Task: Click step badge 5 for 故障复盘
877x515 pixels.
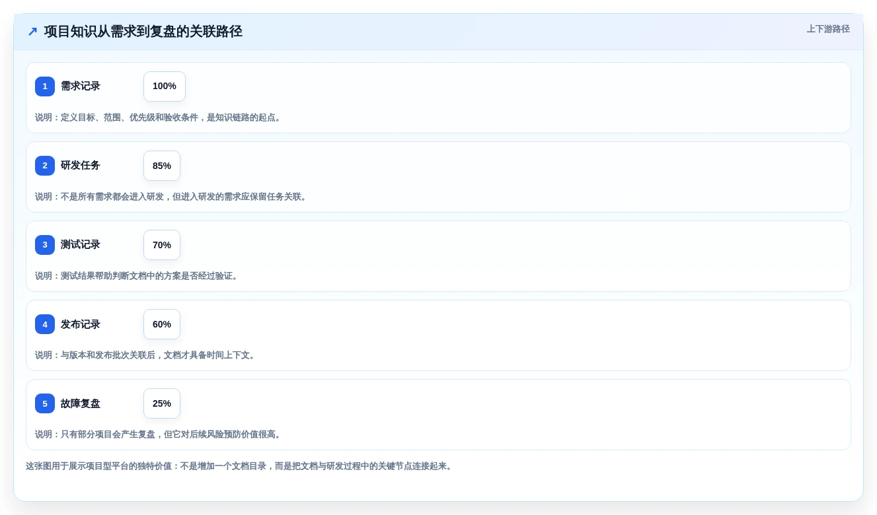Action: 45,403
